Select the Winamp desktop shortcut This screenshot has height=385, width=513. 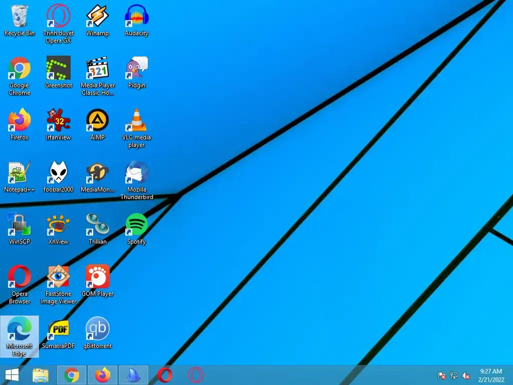97,21
